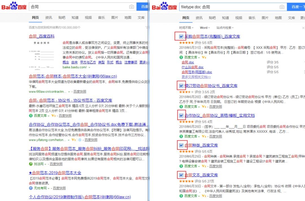The width and height of the screenshot is (305, 201).
Task: Open 合同.doc document link
Action: pyautogui.click(x=188, y=62)
